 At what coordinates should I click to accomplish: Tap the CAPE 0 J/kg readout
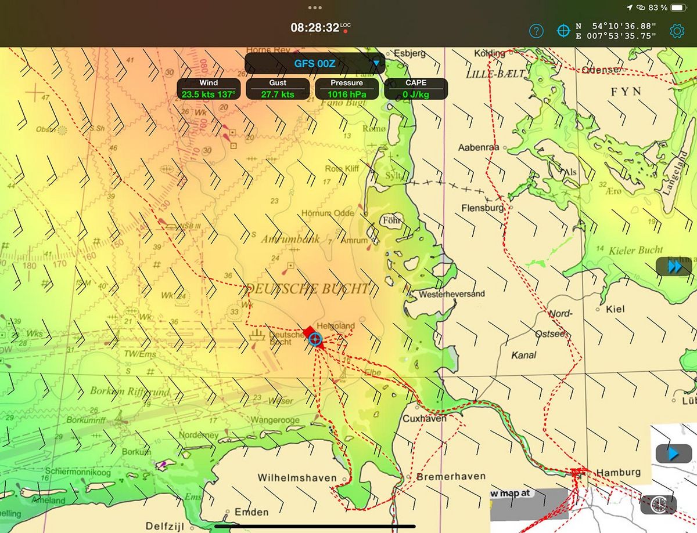415,89
